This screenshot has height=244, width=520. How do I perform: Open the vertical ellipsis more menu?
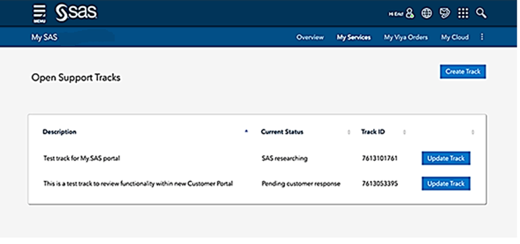tap(482, 37)
